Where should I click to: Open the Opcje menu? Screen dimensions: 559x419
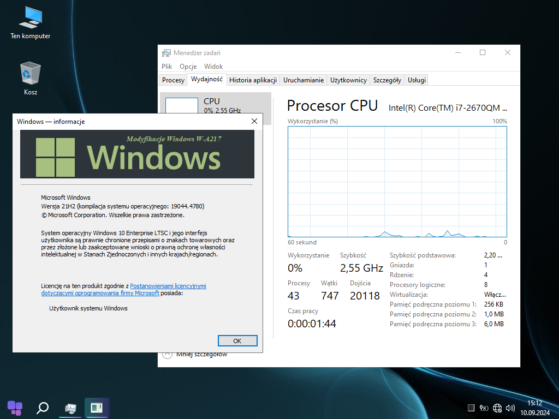point(188,67)
